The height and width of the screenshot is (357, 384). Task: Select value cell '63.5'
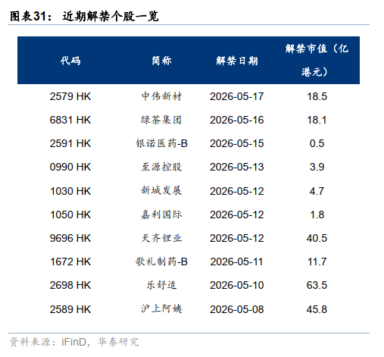point(317,285)
